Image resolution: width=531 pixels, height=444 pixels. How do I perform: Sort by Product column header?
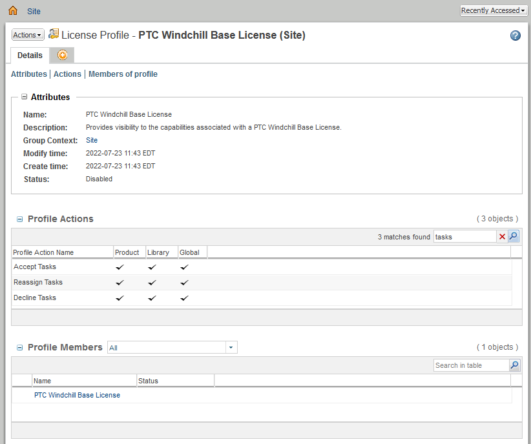[x=129, y=252]
